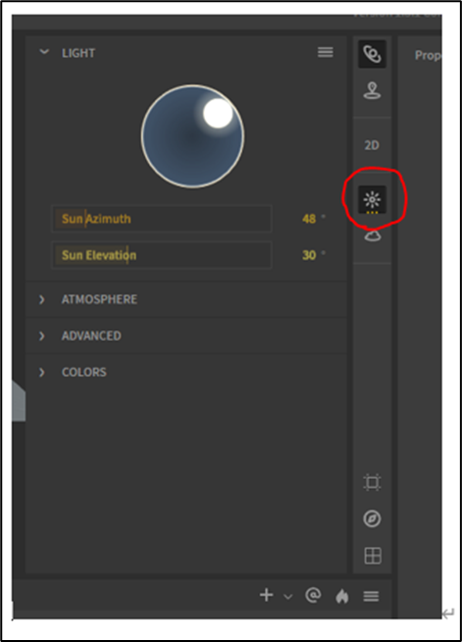Image resolution: width=462 pixels, height=642 pixels.
Task: Click the flame icon in bottom bar
Action: coord(342,596)
